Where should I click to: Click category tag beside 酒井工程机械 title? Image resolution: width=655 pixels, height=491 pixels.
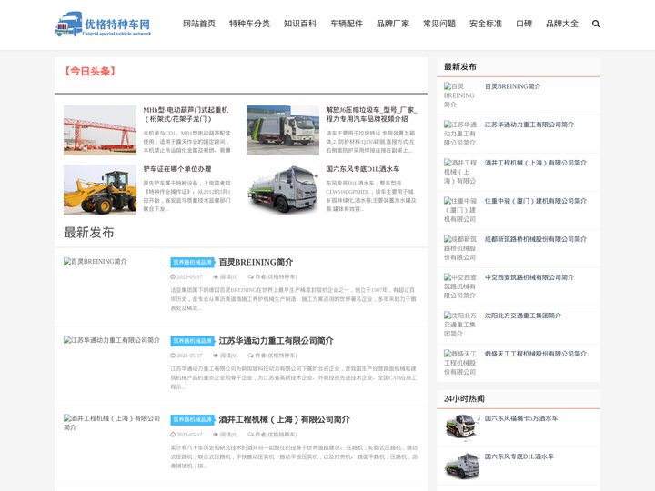(x=193, y=419)
